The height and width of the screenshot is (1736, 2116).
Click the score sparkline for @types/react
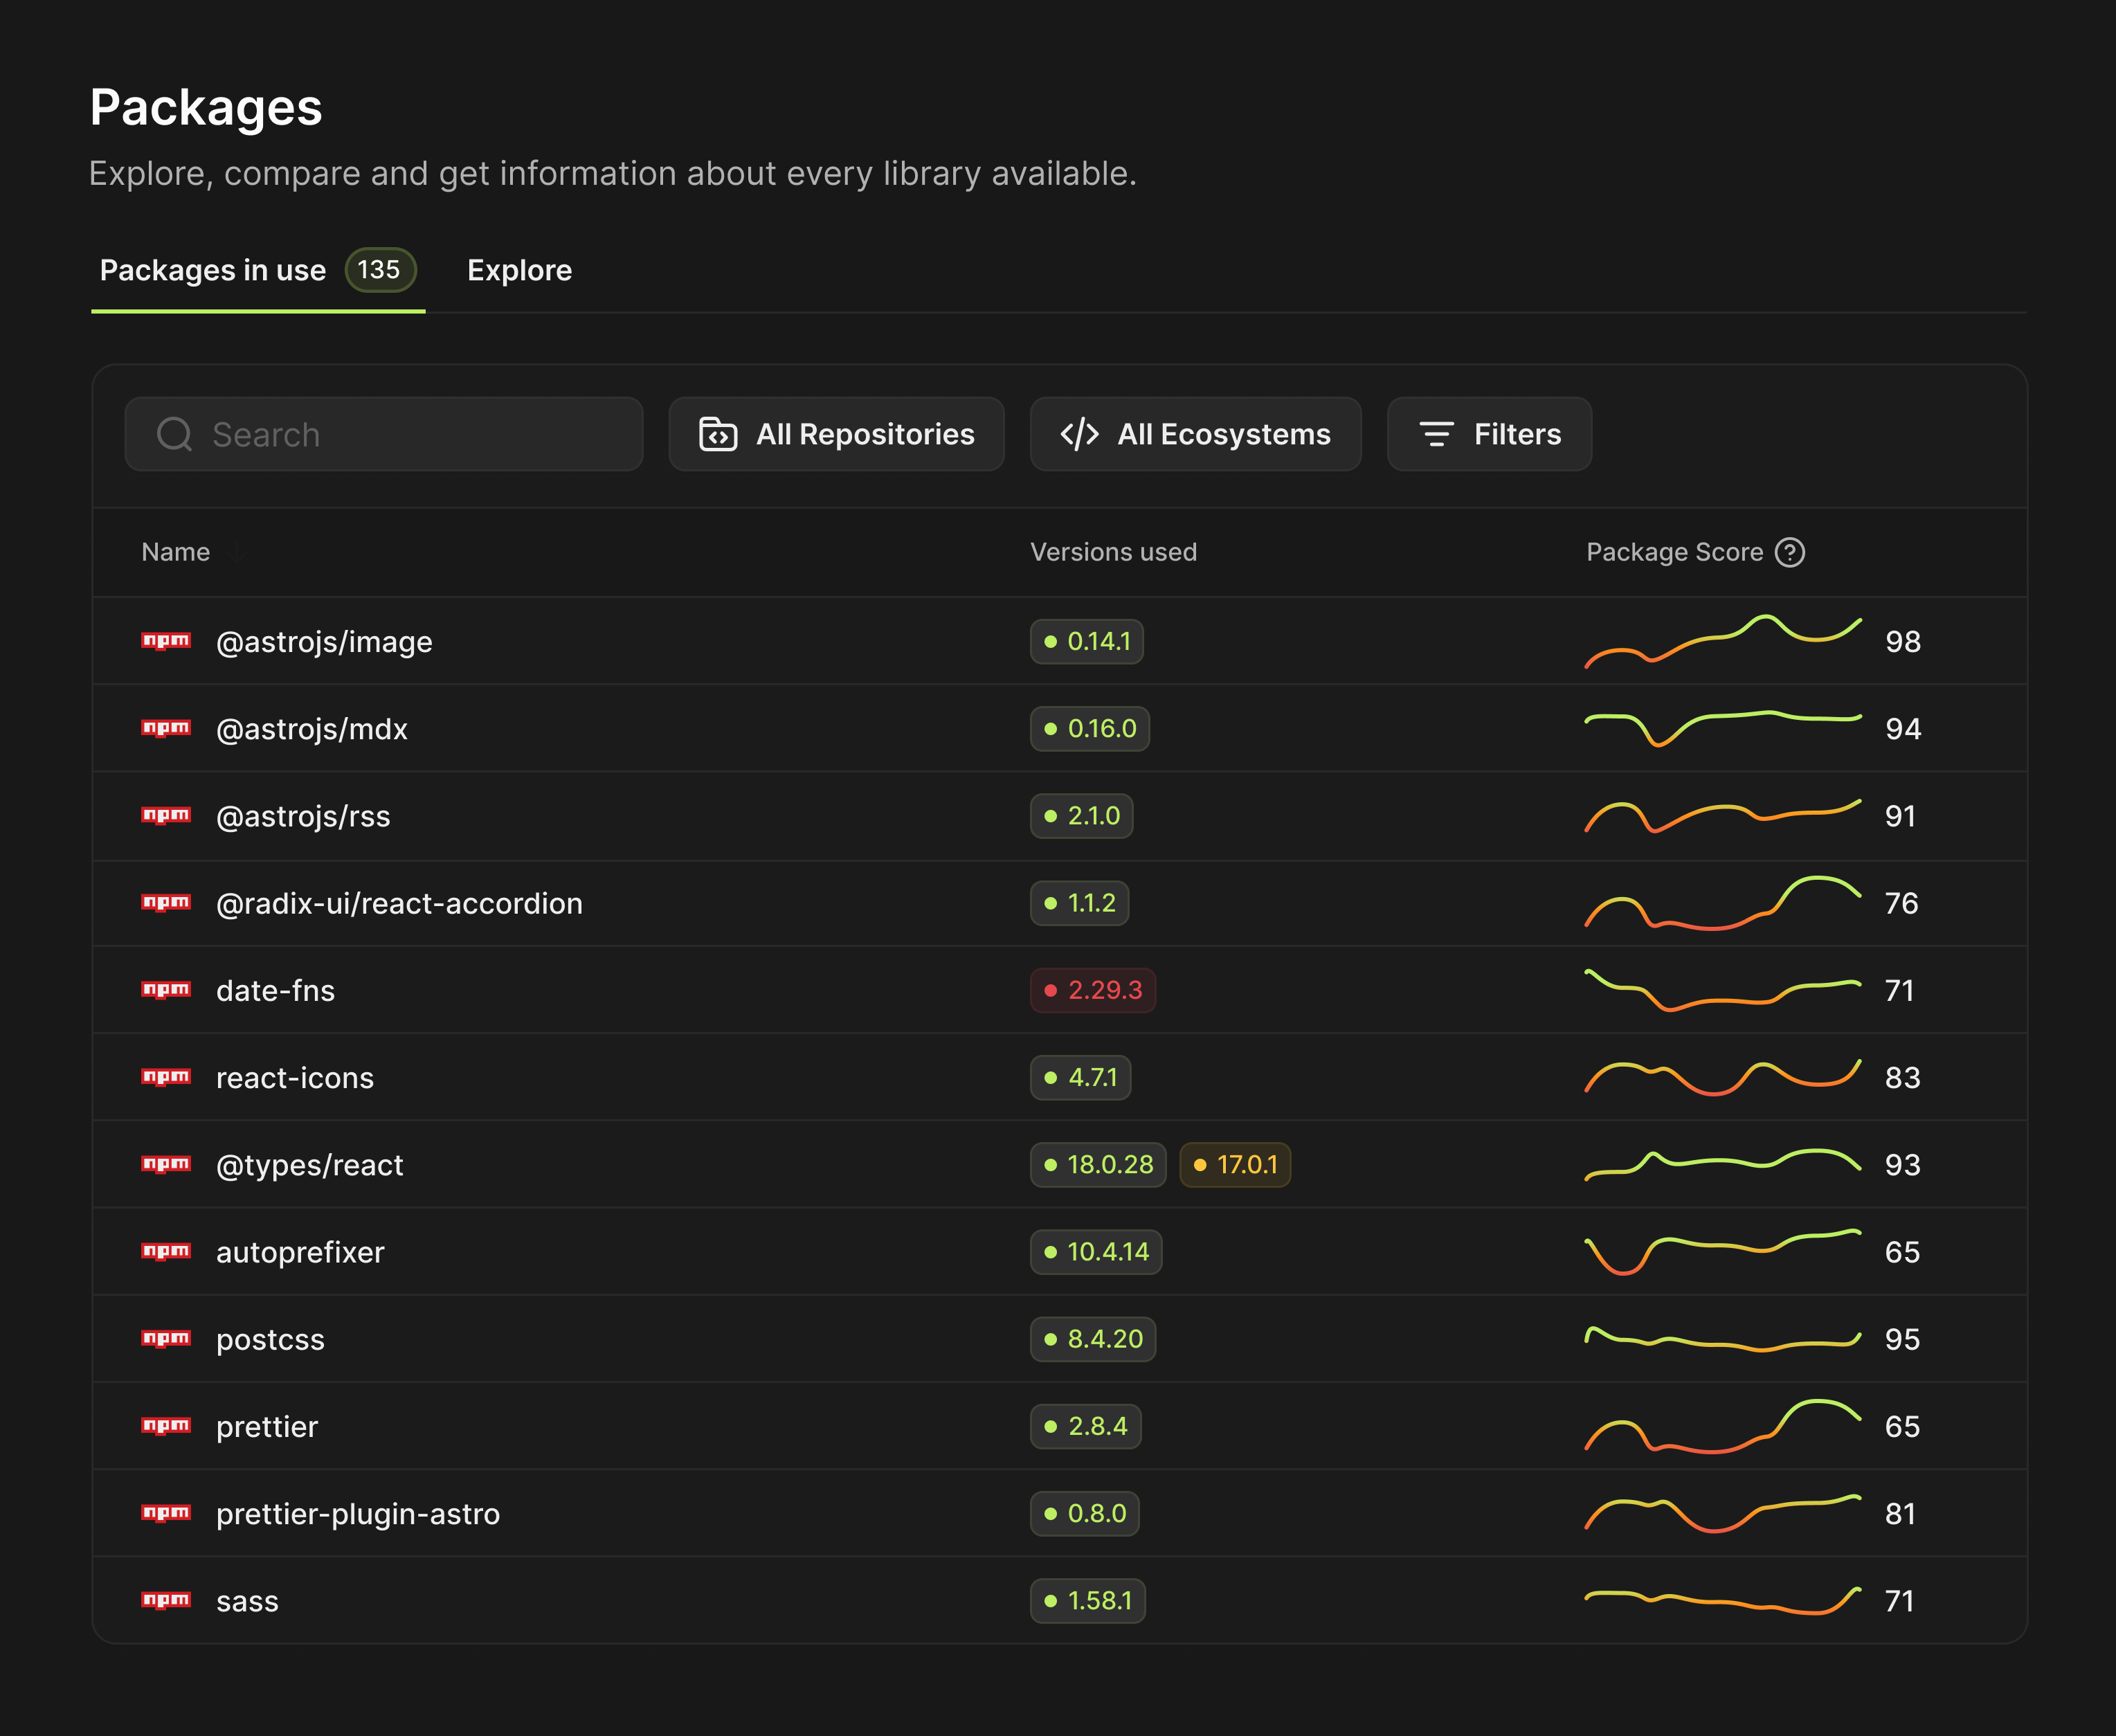(x=1723, y=1164)
